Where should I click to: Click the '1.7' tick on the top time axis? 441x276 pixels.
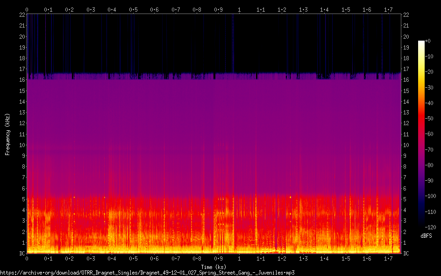(388, 9)
